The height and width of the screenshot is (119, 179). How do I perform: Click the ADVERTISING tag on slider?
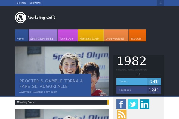[x=25, y=92]
